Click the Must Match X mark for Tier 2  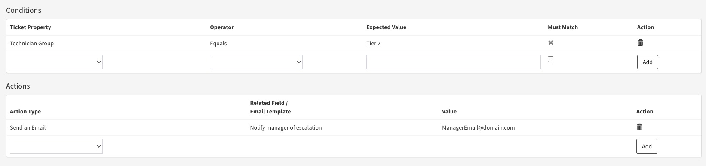coord(551,43)
